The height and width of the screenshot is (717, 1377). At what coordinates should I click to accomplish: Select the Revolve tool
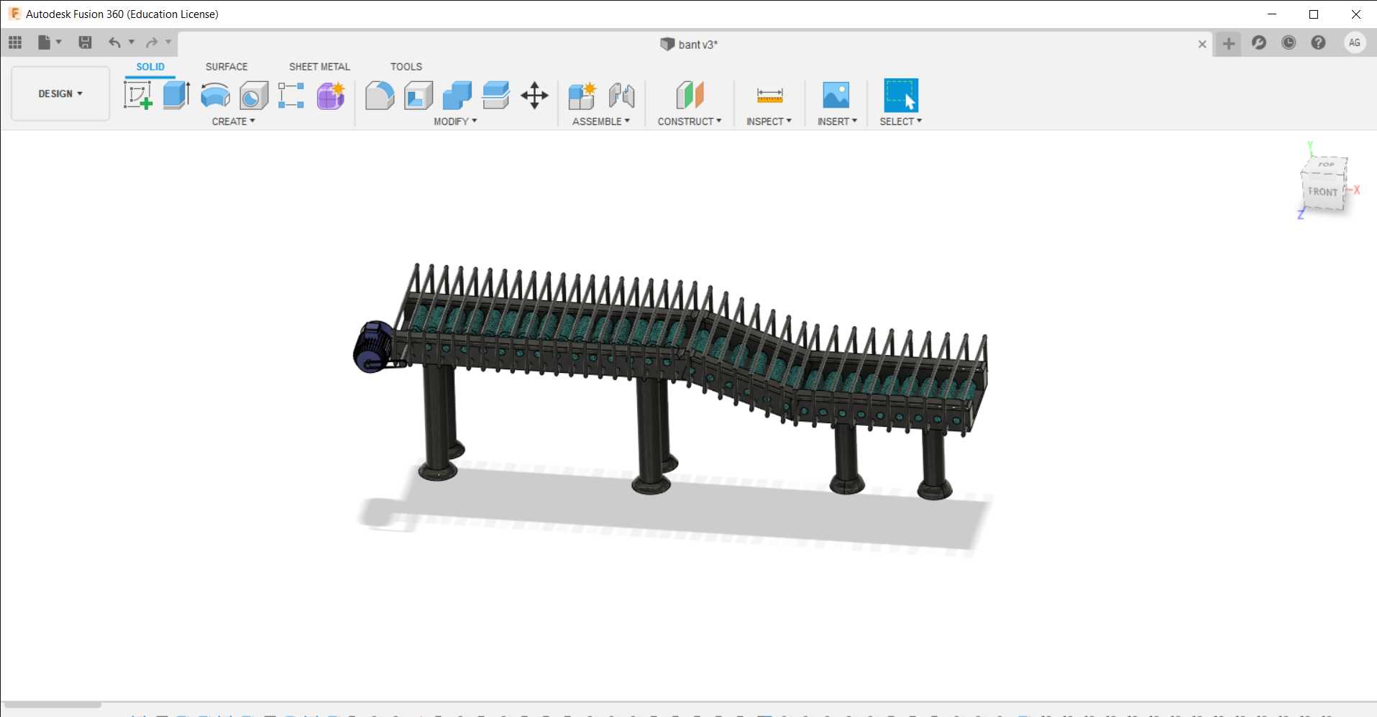click(x=215, y=95)
